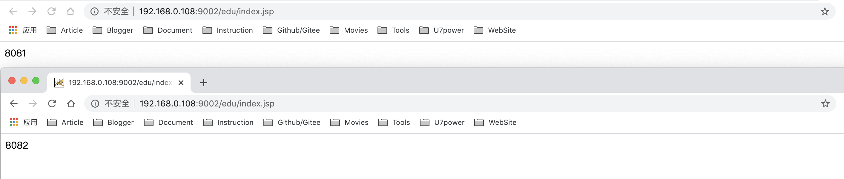Select the tab with the Tomcat favicon

115,83
